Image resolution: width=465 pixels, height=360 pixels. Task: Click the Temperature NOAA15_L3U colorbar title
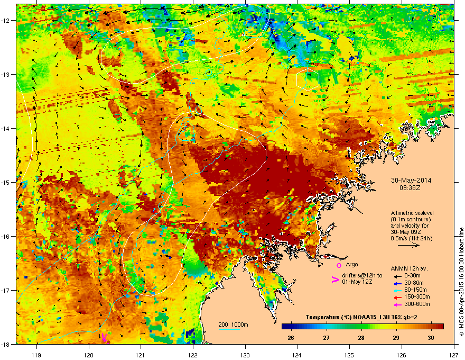pyautogui.click(x=361, y=317)
